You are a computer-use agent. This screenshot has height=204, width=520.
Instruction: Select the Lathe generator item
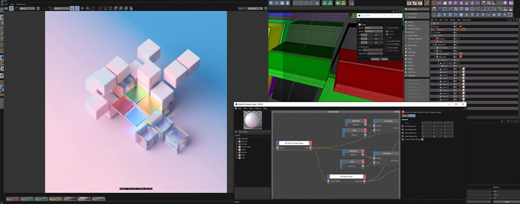[416, 62]
